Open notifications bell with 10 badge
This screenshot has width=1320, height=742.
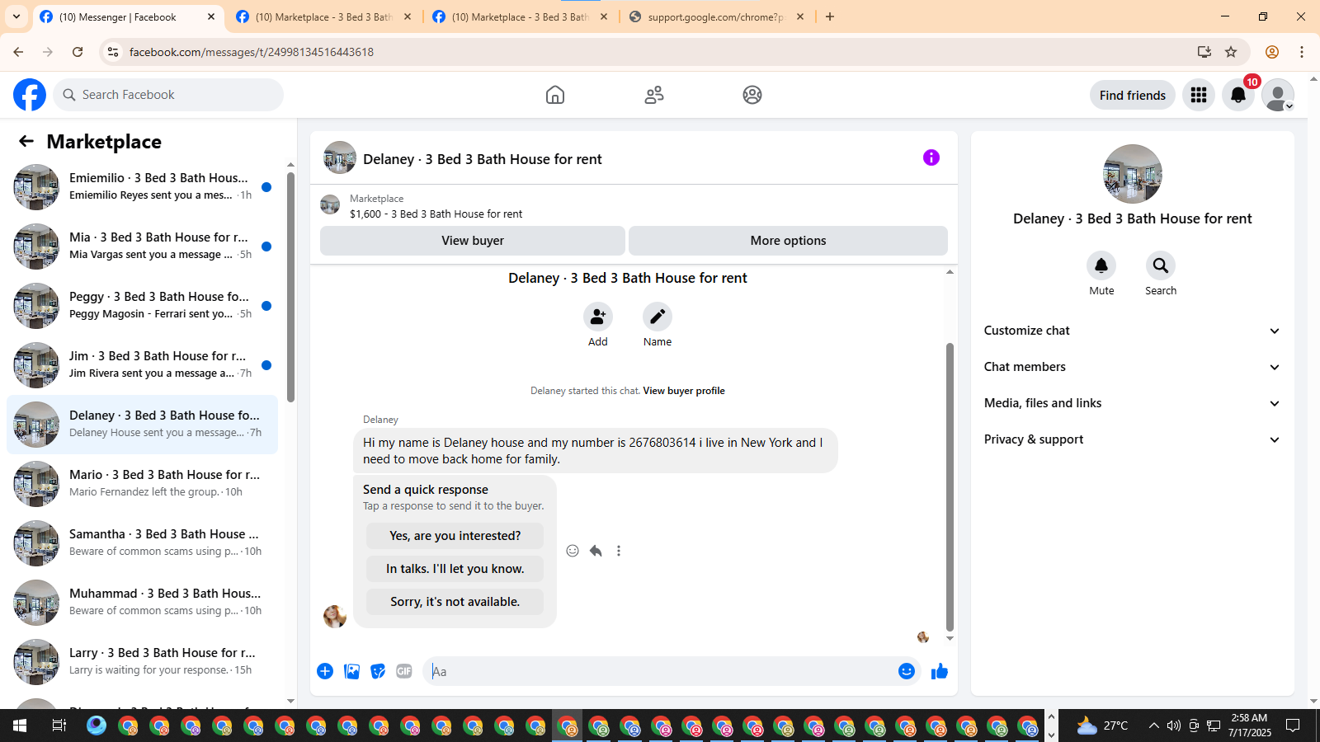[x=1238, y=95]
